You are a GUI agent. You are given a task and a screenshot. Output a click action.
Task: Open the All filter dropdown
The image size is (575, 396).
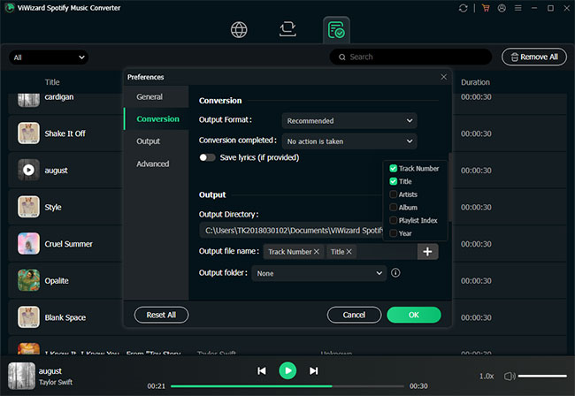49,57
